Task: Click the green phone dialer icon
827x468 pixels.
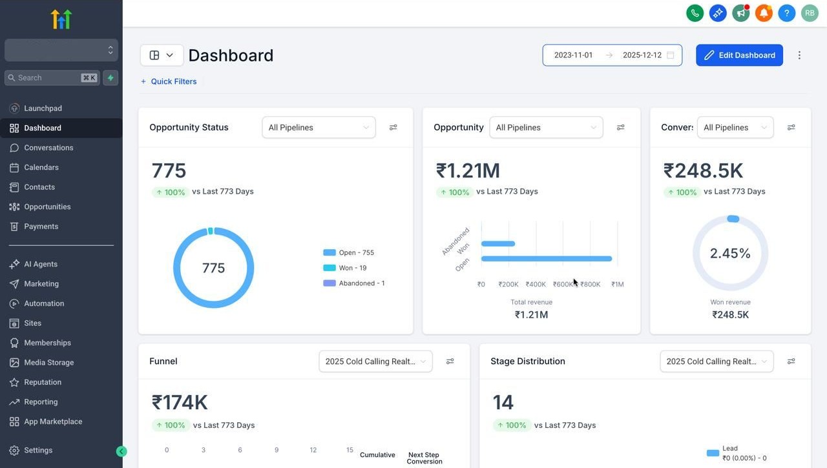Action: click(x=695, y=13)
